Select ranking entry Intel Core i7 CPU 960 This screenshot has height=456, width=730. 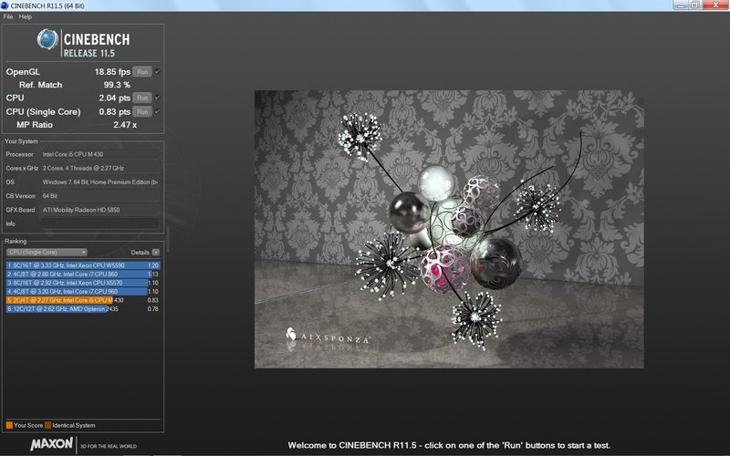(x=83, y=291)
